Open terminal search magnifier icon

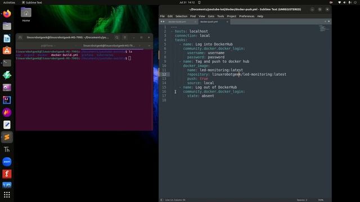(117, 38)
